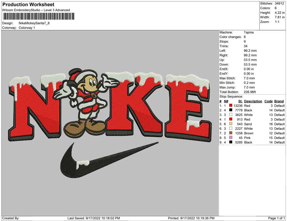
Task: Select the Pink color swatch
Action: coord(231,137)
